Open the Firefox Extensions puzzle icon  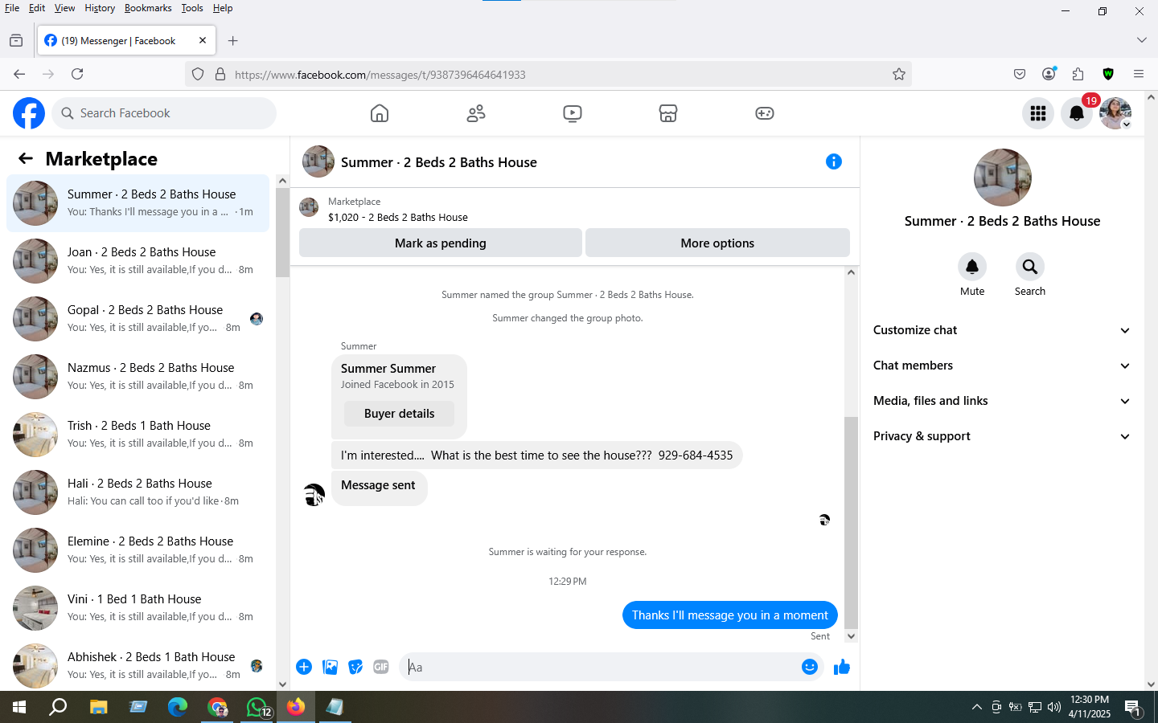pos(1078,74)
